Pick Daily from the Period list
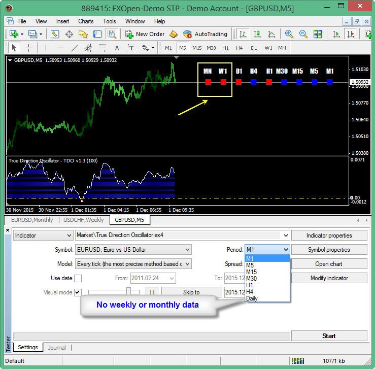 252,298
